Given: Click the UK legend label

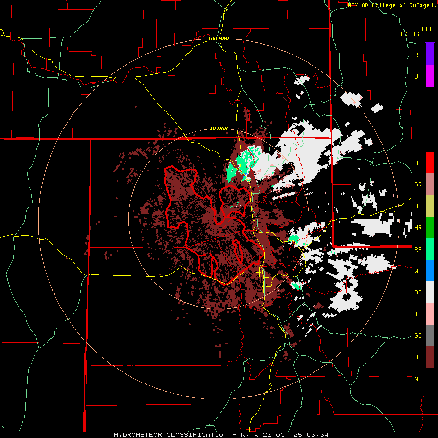Looking at the screenshot, I should [x=418, y=77].
